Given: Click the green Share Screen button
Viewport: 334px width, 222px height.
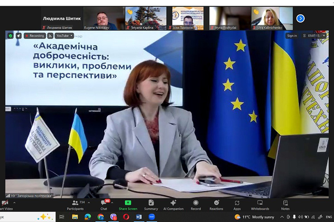Looking at the screenshot, I should click(128, 205).
